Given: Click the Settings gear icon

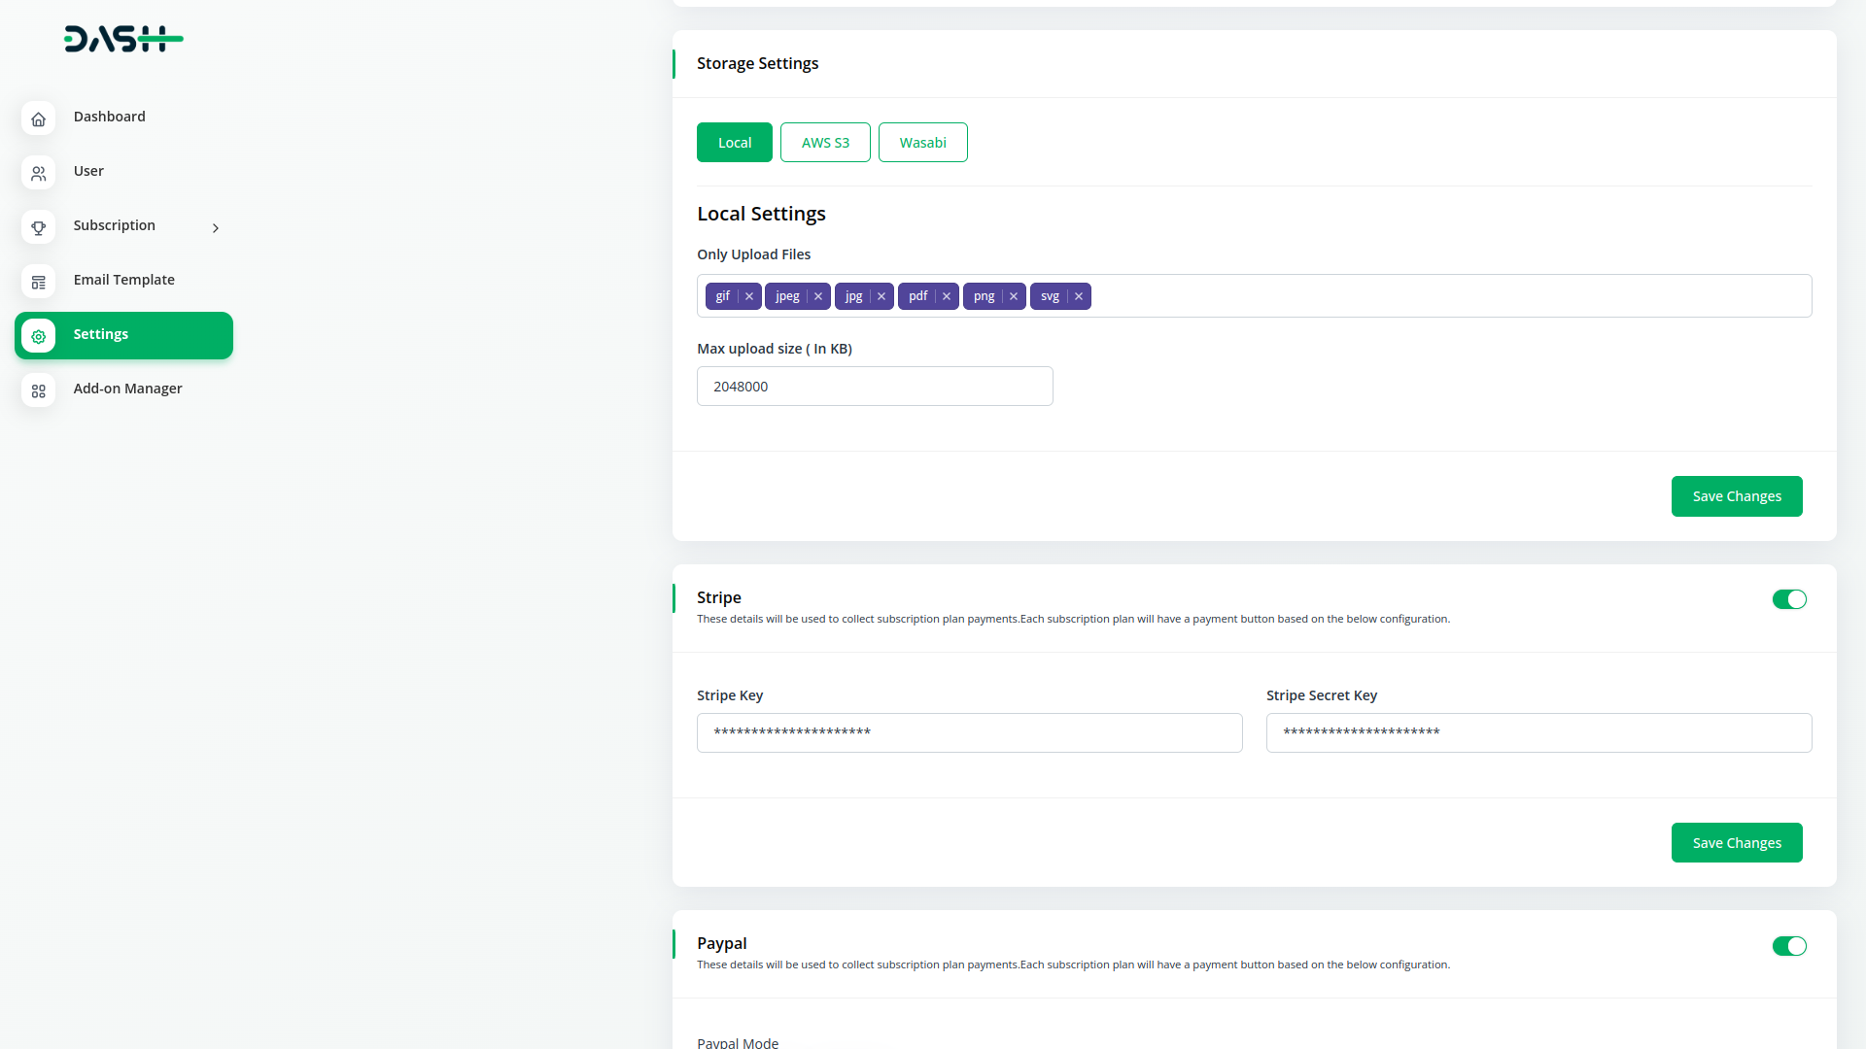Looking at the screenshot, I should coord(38,336).
